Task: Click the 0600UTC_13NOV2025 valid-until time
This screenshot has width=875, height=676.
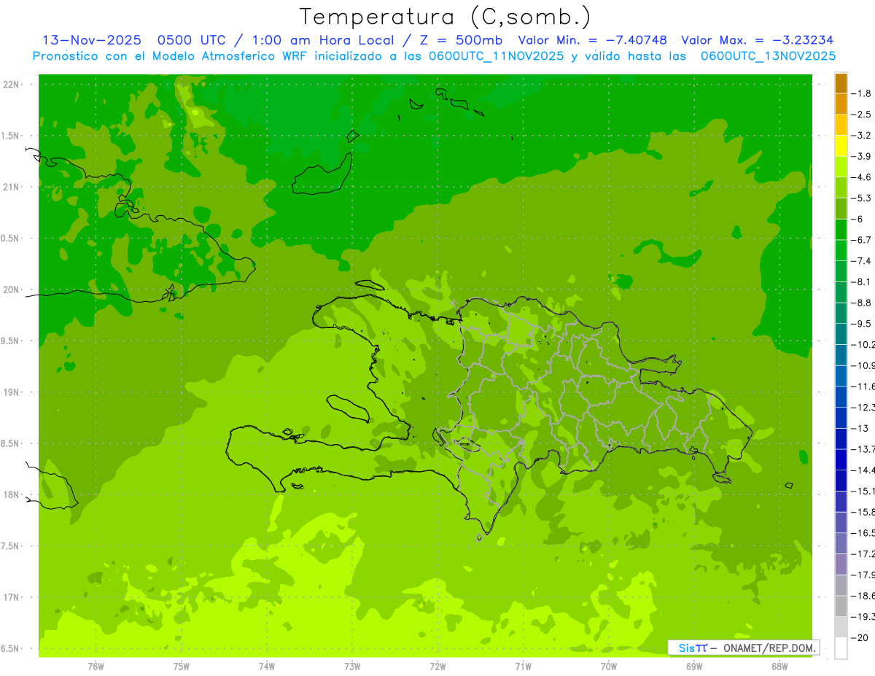Action: point(768,55)
